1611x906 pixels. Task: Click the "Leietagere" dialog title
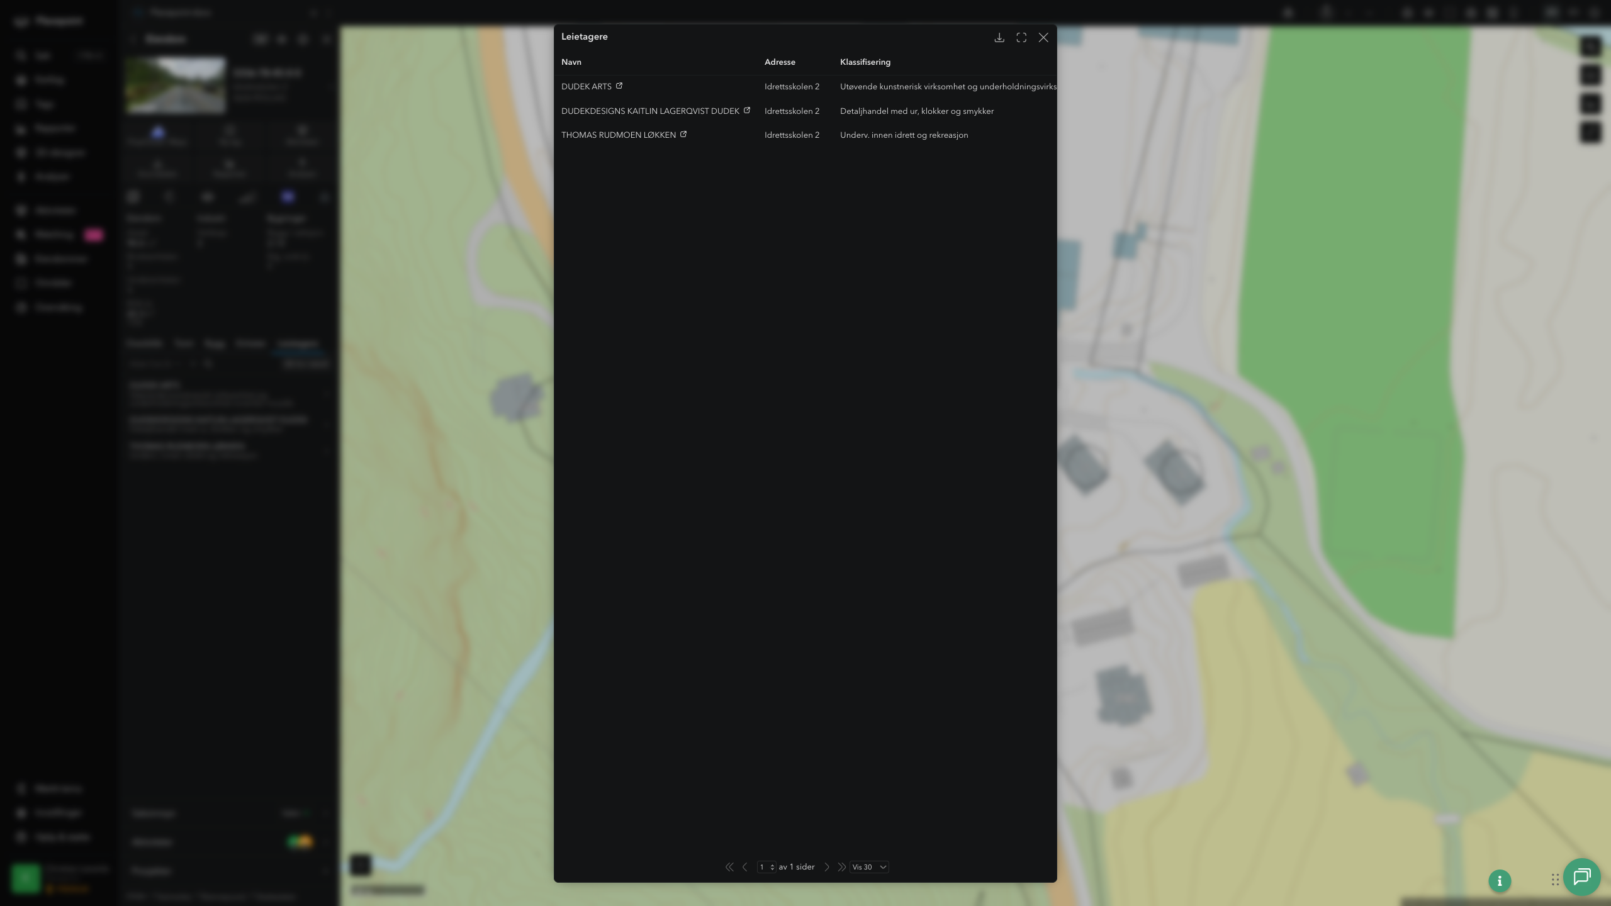(585, 36)
